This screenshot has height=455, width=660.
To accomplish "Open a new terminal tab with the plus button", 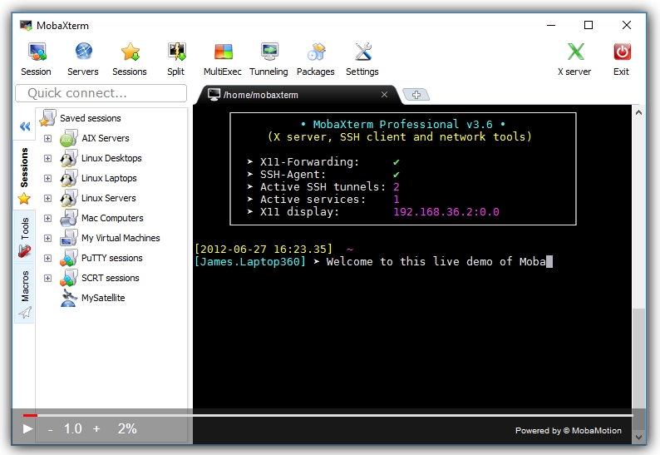I will click(x=415, y=95).
